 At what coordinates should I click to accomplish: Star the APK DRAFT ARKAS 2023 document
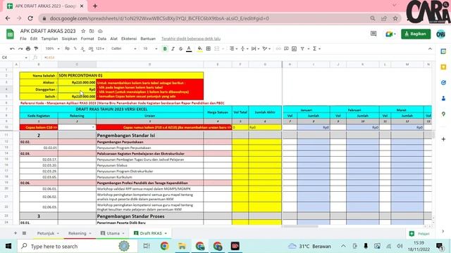(83, 31)
